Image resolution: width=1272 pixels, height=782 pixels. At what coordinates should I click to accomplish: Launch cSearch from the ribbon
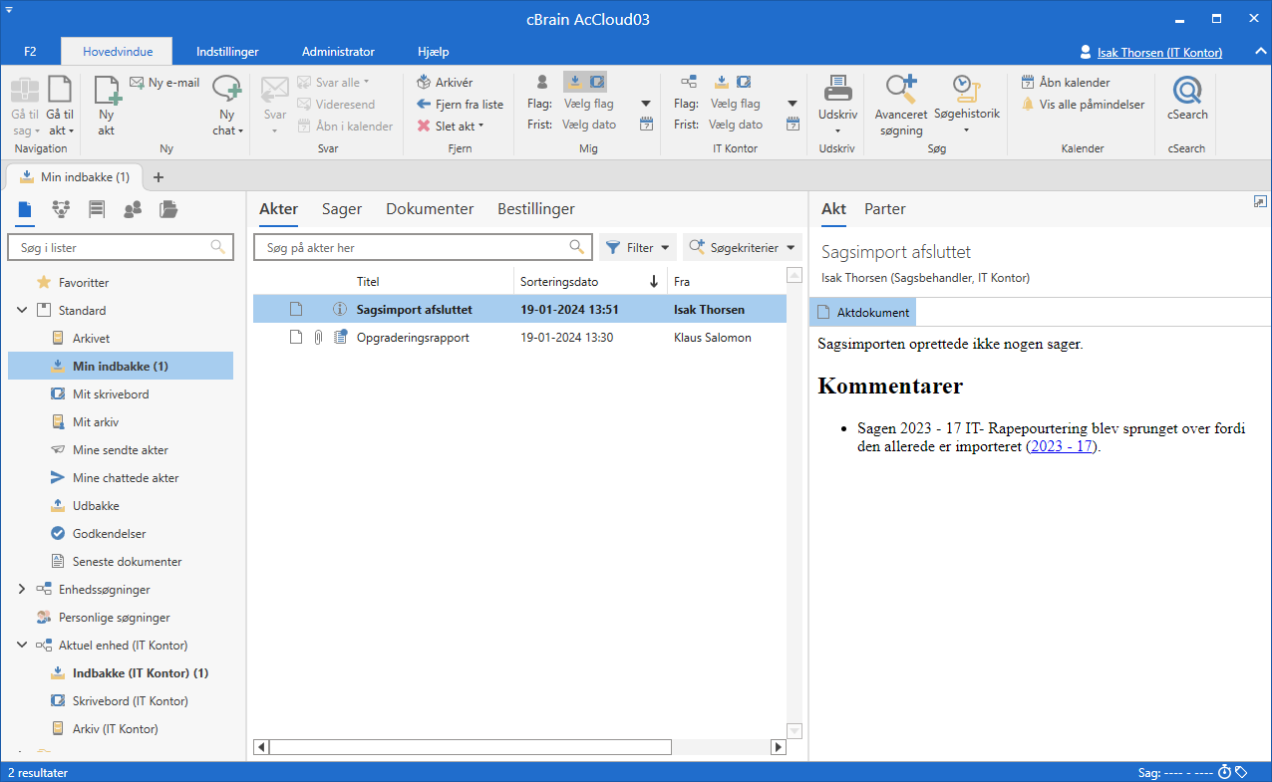point(1187,100)
